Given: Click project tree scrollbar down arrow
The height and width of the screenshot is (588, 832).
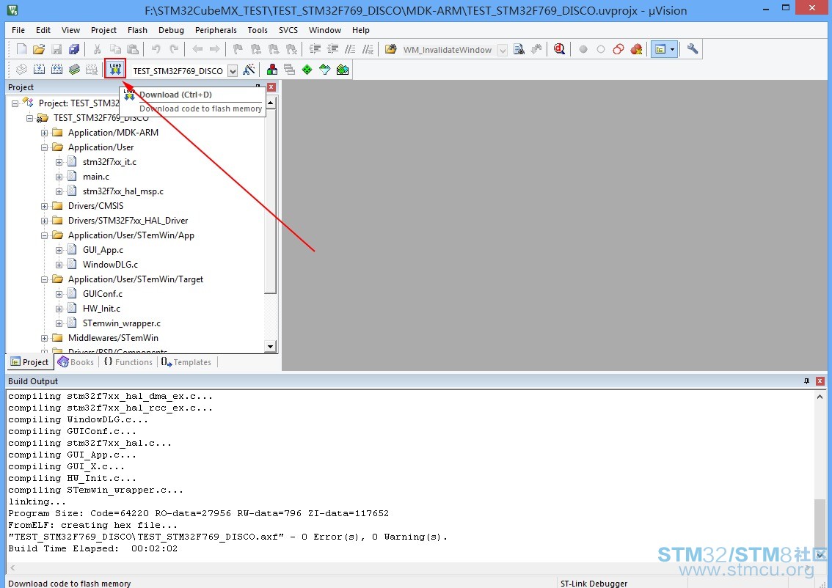Looking at the screenshot, I should [x=271, y=347].
